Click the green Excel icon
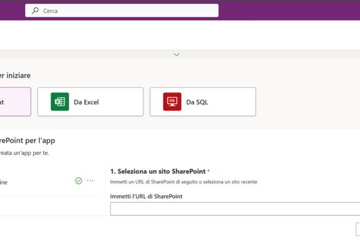 [x=59, y=102]
